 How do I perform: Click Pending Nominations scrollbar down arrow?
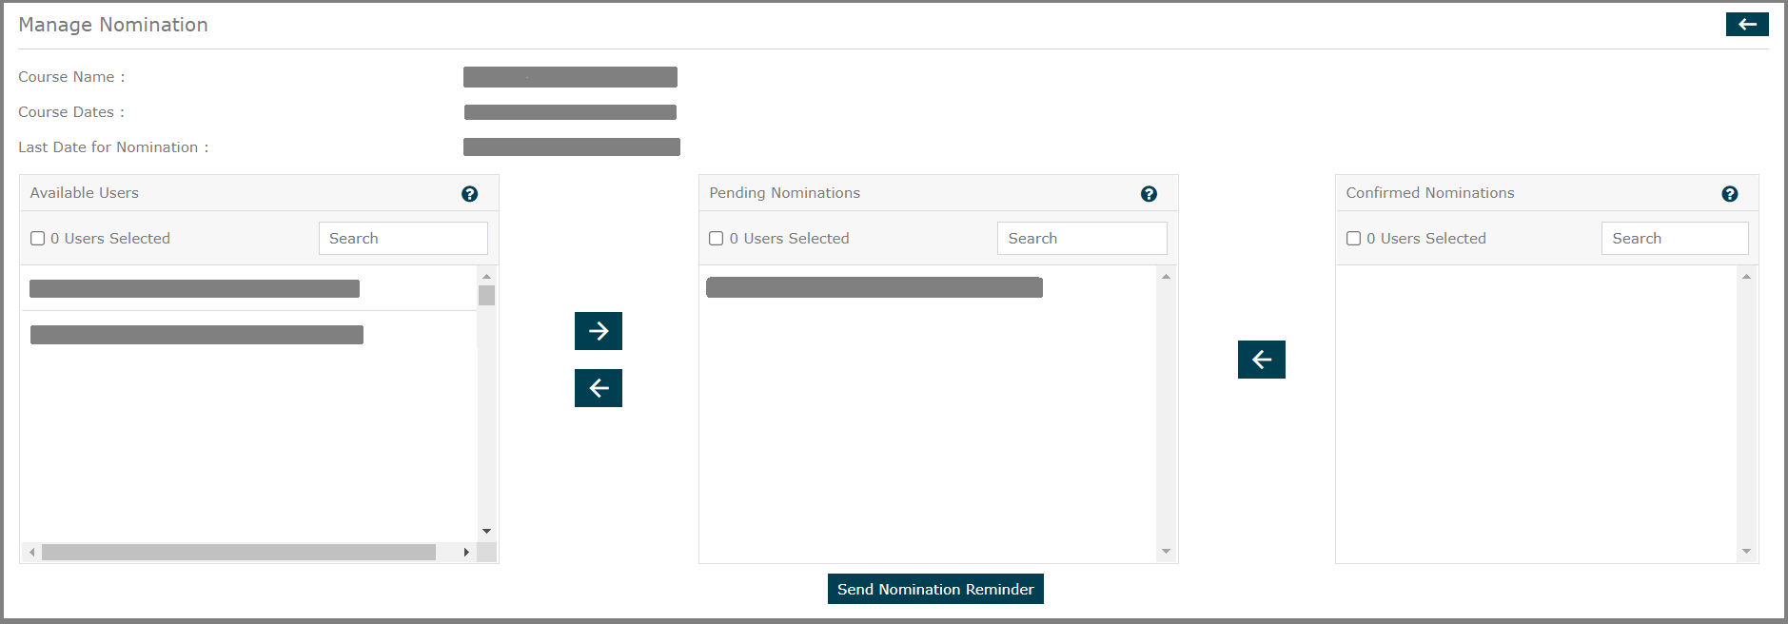(x=1166, y=552)
